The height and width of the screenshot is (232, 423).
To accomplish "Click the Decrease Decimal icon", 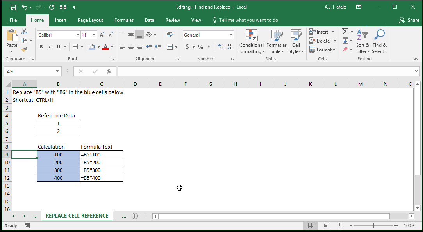I will (x=230, y=47).
